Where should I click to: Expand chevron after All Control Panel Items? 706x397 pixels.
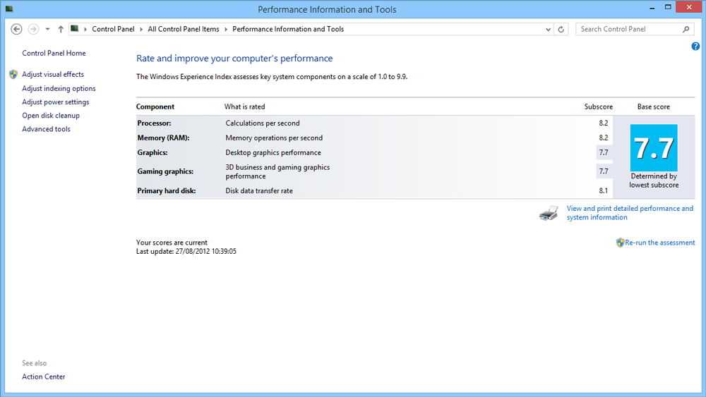(x=226, y=29)
